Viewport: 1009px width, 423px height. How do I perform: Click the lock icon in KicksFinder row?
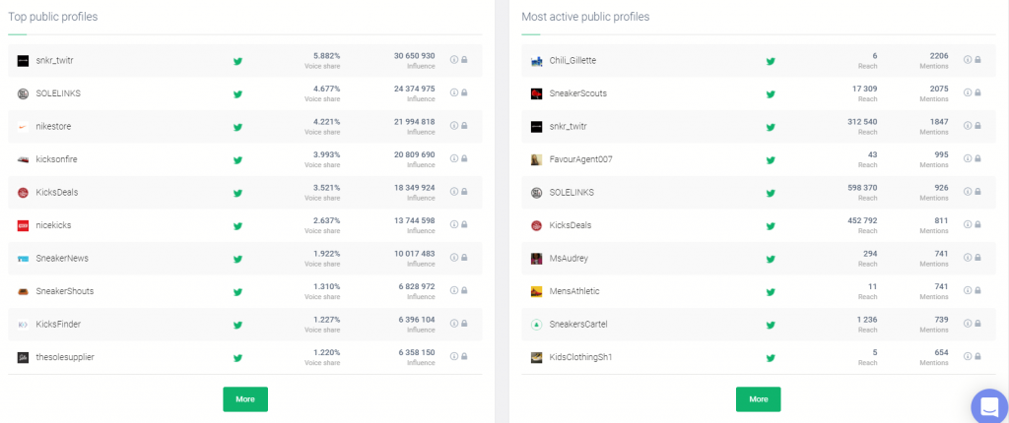(x=464, y=324)
